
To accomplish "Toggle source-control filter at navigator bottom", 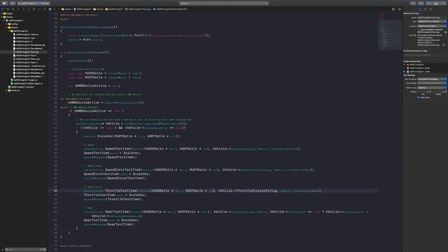I will pos(45,249).
